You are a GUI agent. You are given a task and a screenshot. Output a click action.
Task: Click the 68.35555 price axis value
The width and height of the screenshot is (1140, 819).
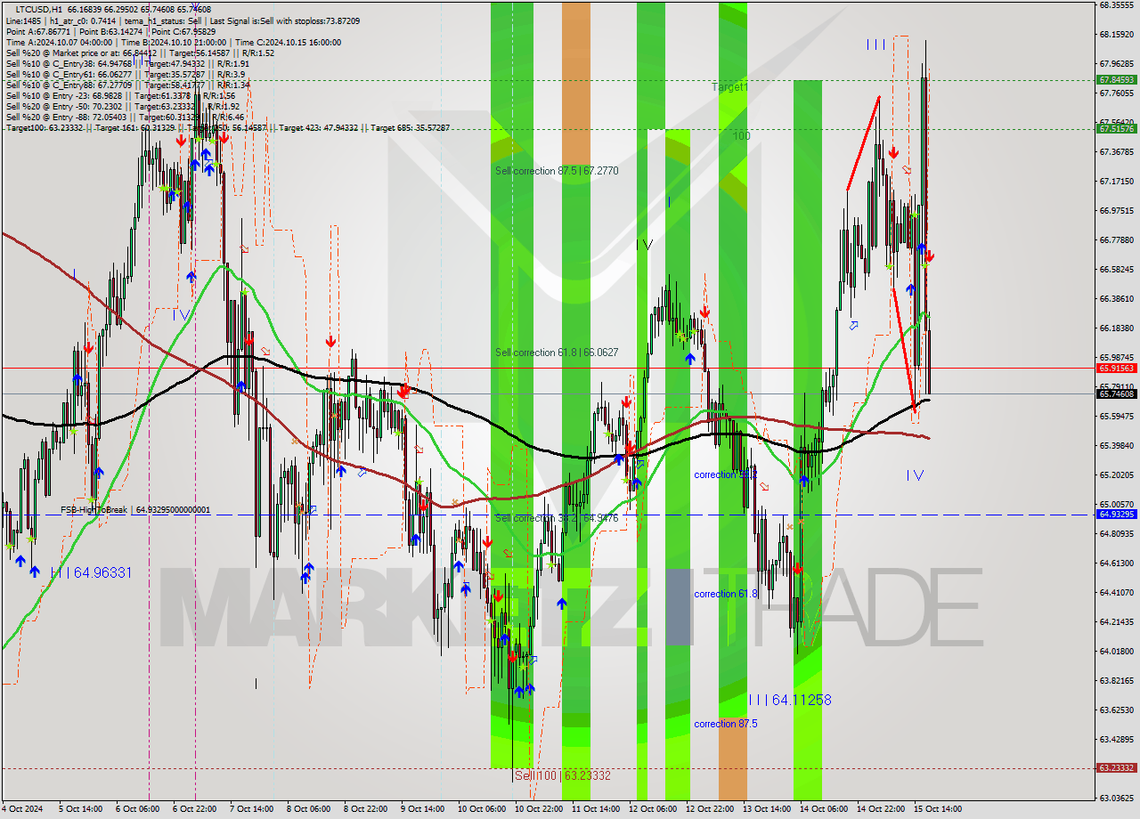1117,5
